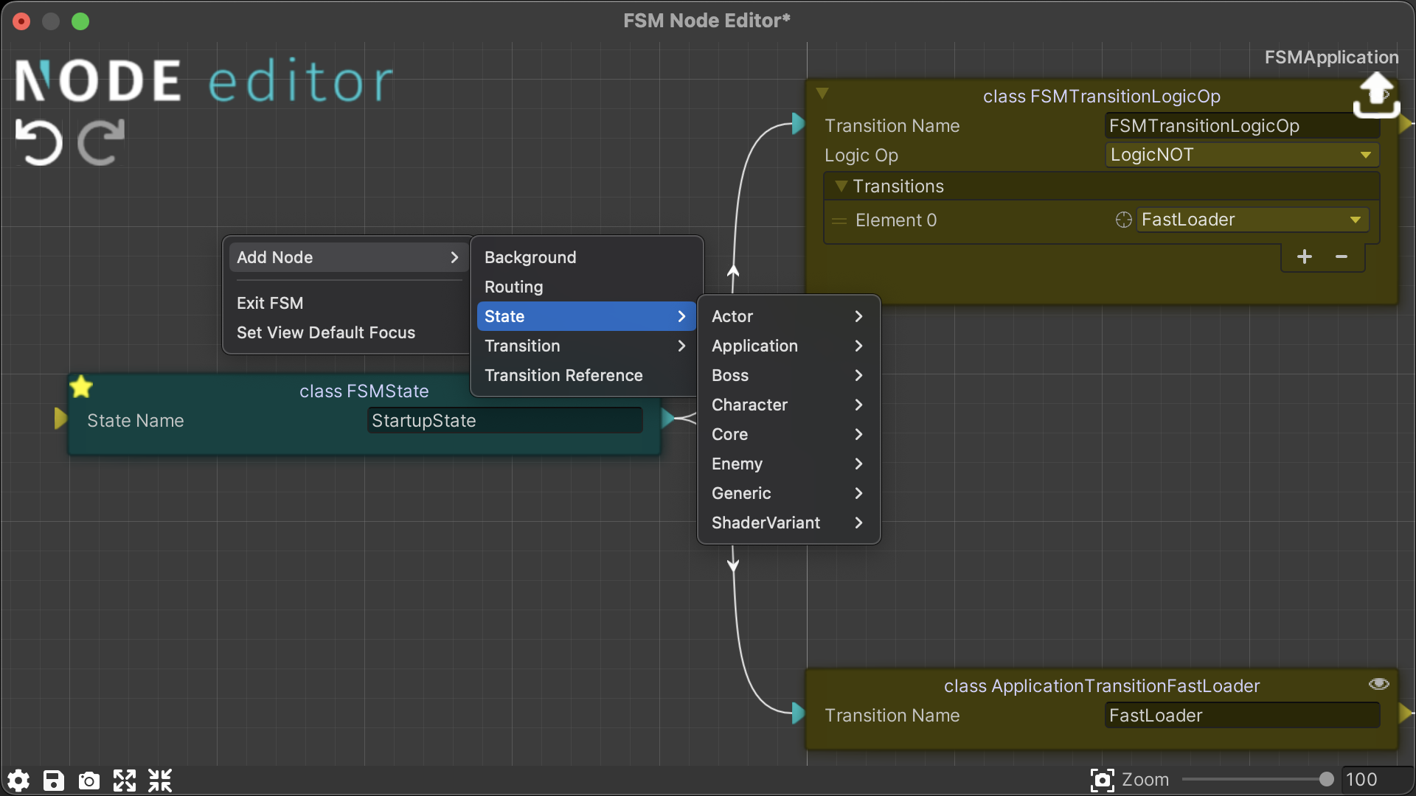The image size is (1416, 796).
Task: Click the zoom-to-fit camera frame icon
Action: pos(1102,780)
